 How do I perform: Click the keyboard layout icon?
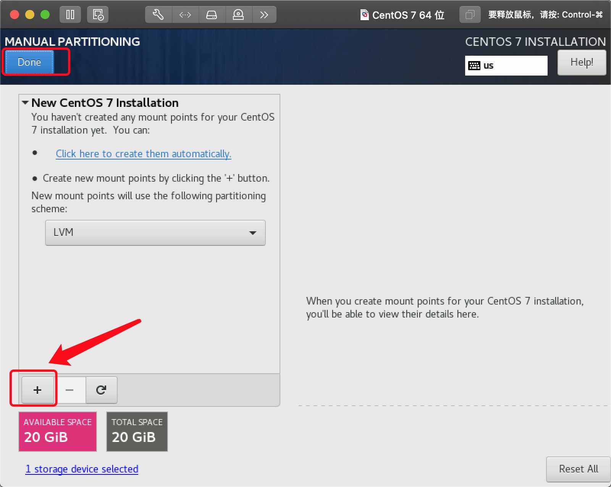click(x=474, y=66)
